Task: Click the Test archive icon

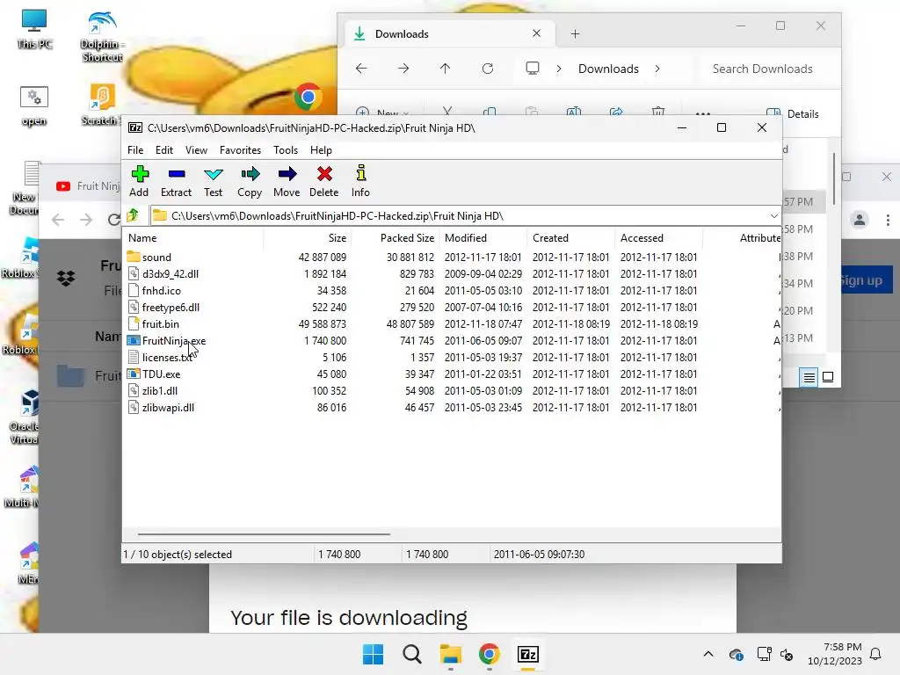Action: (213, 181)
